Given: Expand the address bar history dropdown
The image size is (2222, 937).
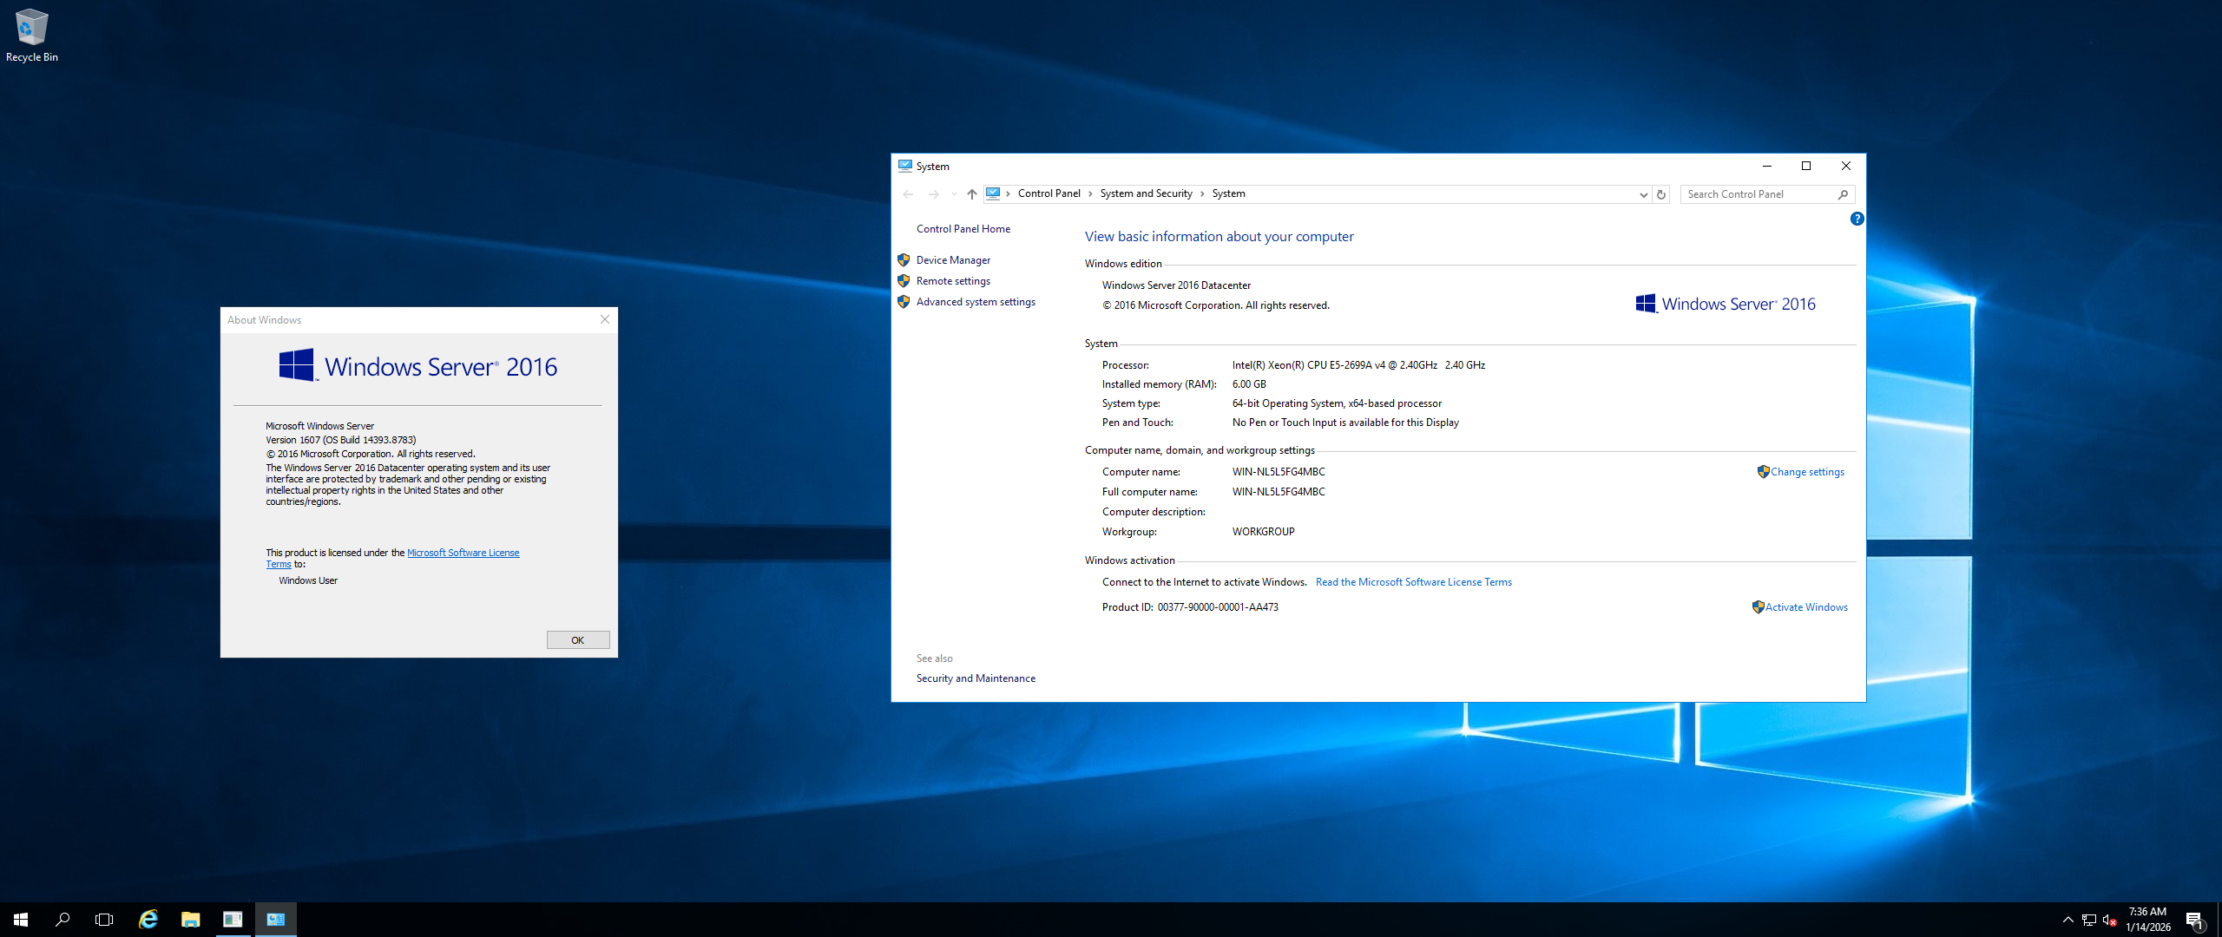Looking at the screenshot, I should [x=1643, y=194].
